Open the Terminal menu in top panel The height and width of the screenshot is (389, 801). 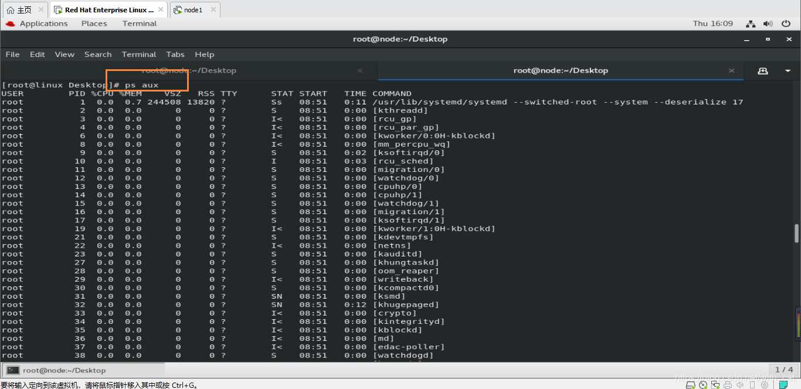click(140, 23)
